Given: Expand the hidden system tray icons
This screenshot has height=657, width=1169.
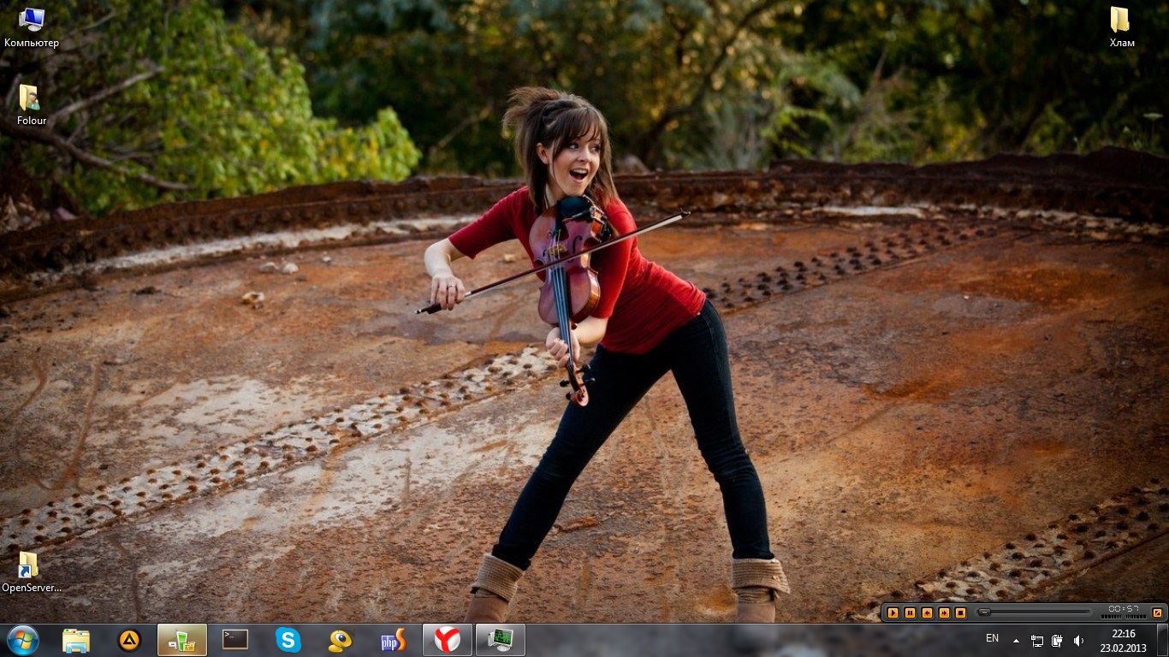Looking at the screenshot, I should point(1016,641).
